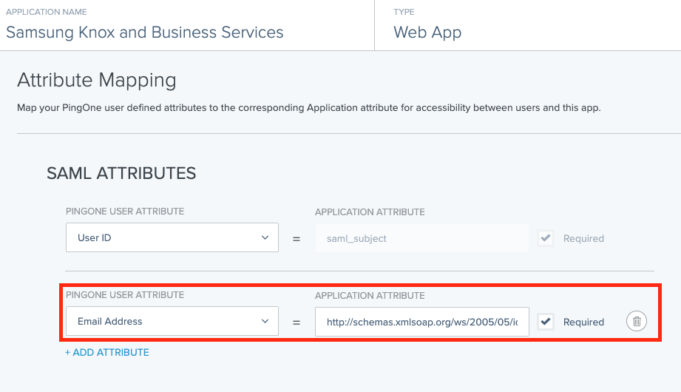Click the Required label beside the trash icon

tap(583, 322)
